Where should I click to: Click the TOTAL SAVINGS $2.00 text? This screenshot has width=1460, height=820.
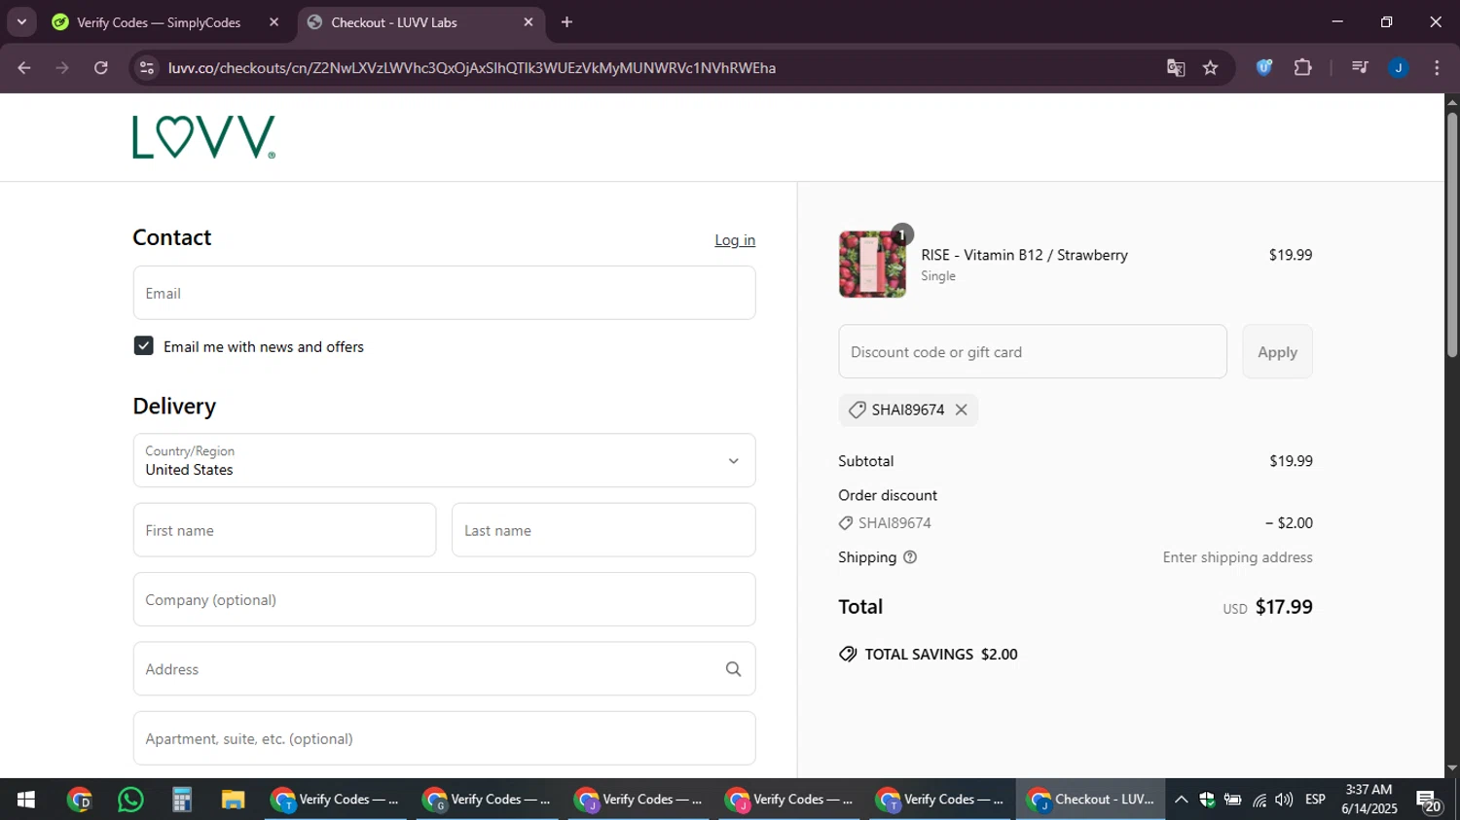[x=941, y=655]
